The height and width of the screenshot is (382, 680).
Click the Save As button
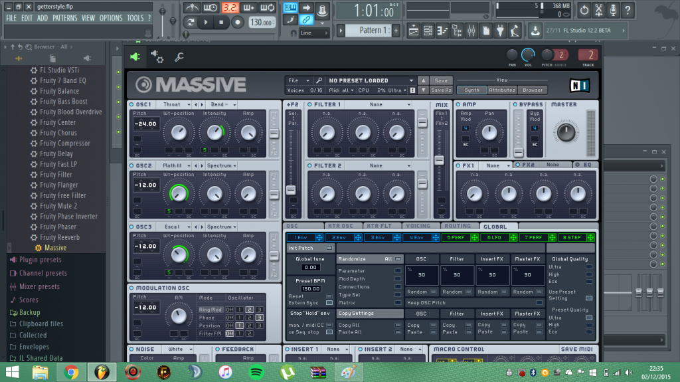[441, 90]
